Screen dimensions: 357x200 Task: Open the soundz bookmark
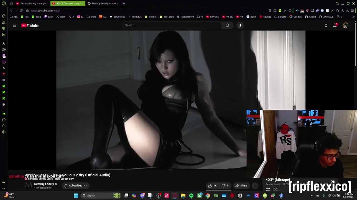pos(265,17)
